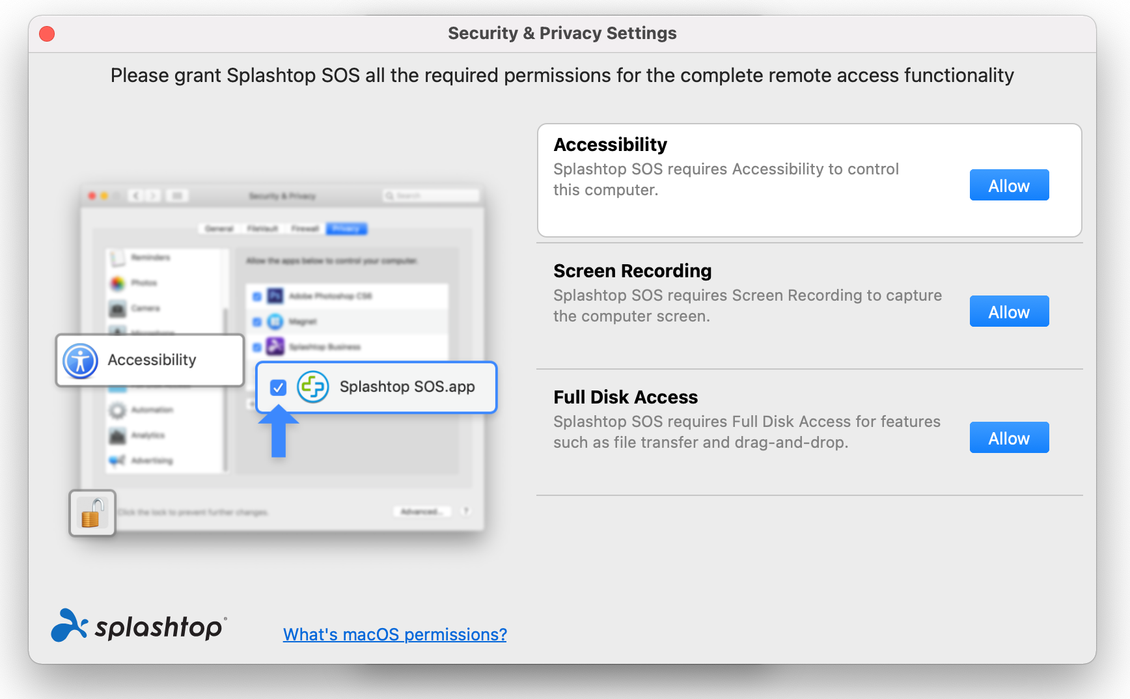The image size is (1130, 699).
Task: Click the blurred Adobe Photoshop CS6 app icon
Action: 275,296
